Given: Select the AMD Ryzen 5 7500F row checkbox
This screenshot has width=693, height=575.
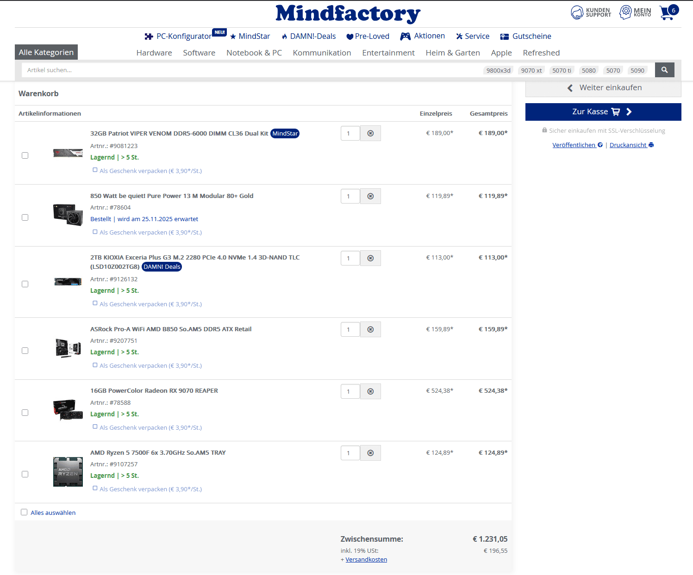Looking at the screenshot, I should 25,474.
